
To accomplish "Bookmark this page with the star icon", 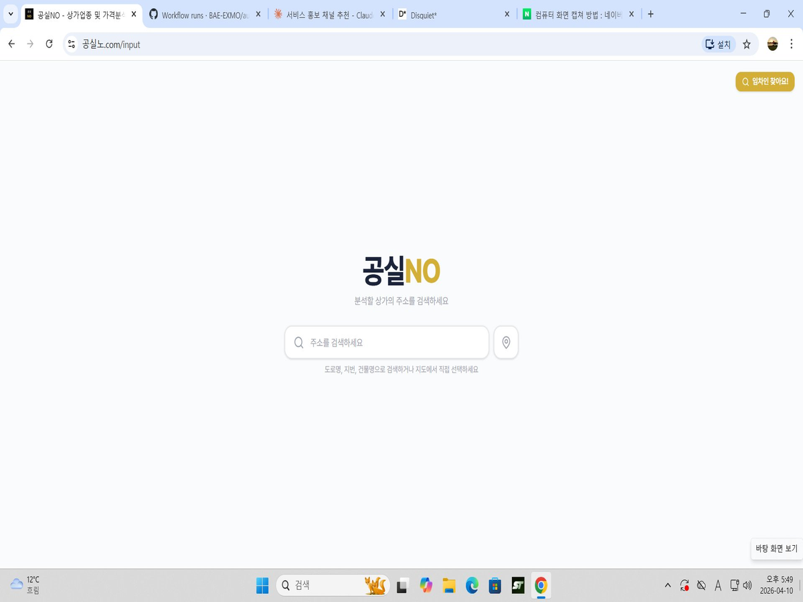I will tap(747, 44).
